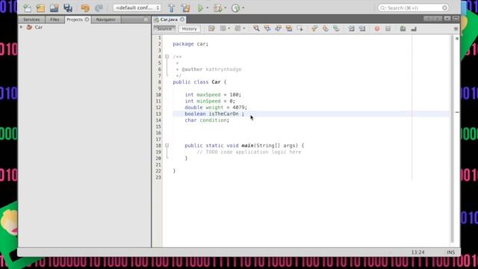The height and width of the screenshot is (269, 478).
Task: Click the Stop Macro Recording icon
Action: [x=388, y=28]
